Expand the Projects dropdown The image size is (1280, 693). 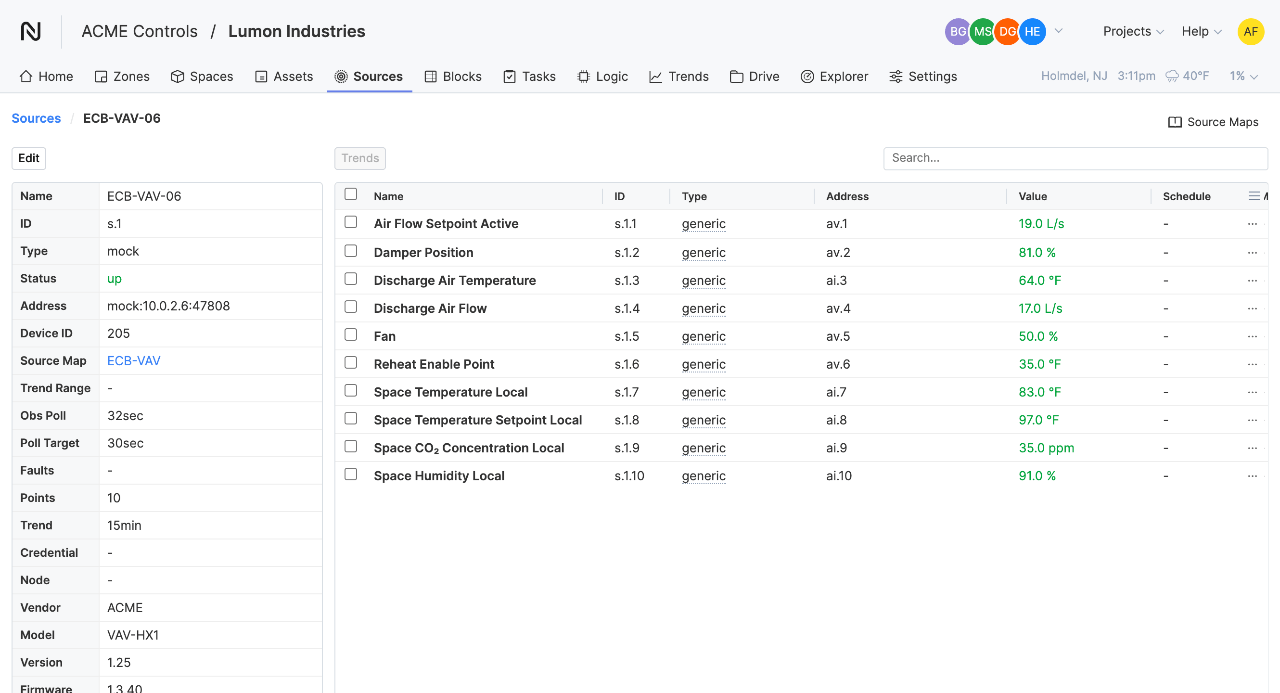pyautogui.click(x=1133, y=31)
